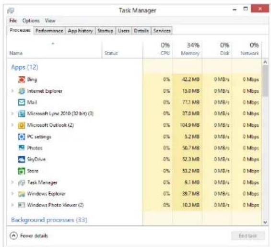The width and height of the screenshot is (271, 247).
Task: Click the scrollbar up arrow
Action: pyautogui.click(x=265, y=62)
